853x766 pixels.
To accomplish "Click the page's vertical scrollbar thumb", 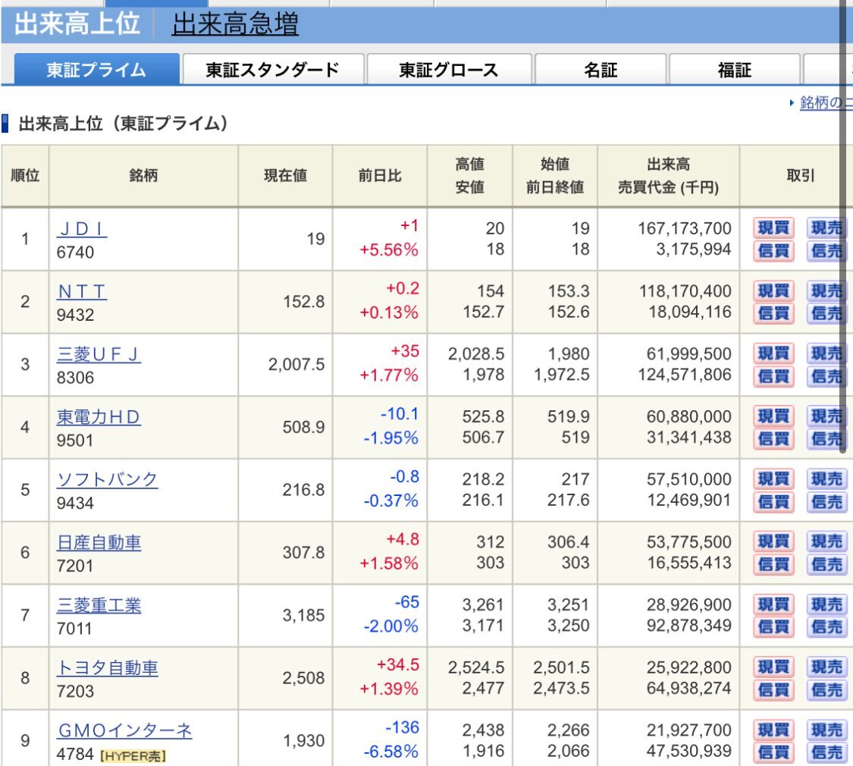I will pyautogui.click(x=843, y=226).
